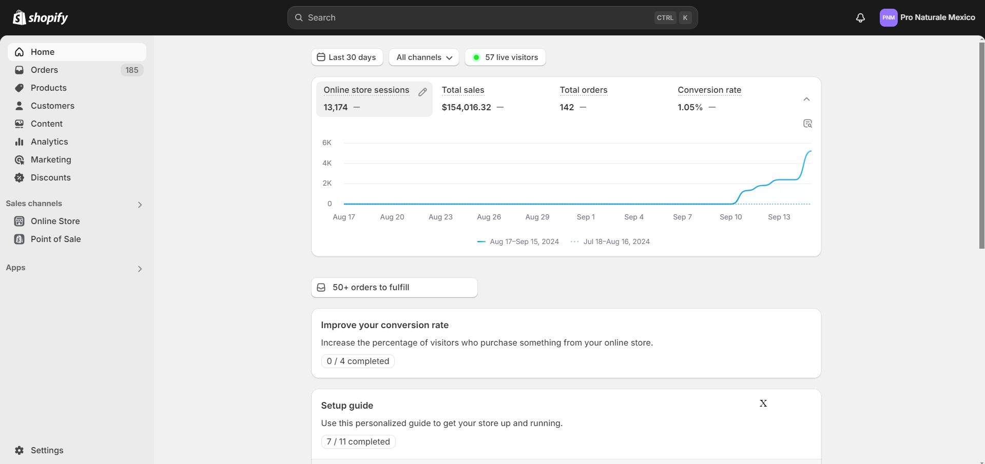985x464 pixels.
Task: Open Settings gear in sidebar
Action: click(x=20, y=450)
